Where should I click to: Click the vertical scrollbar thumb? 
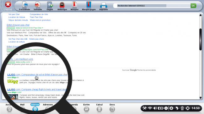point(201,39)
